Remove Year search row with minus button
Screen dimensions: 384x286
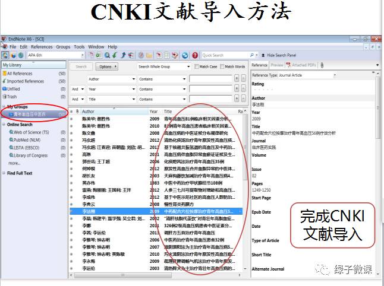[x=244, y=88]
